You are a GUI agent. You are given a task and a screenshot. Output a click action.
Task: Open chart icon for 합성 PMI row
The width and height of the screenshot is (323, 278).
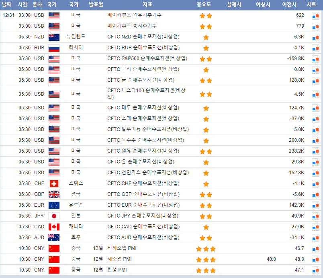(315, 270)
